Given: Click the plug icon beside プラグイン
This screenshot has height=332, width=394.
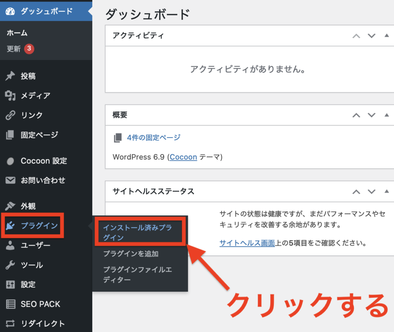Looking at the screenshot, I should [x=10, y=226].
